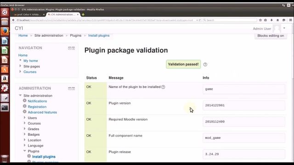Expand Badges in Administration tree
Image resolution: width=294 pixels, height=165 pixels.
24,134
